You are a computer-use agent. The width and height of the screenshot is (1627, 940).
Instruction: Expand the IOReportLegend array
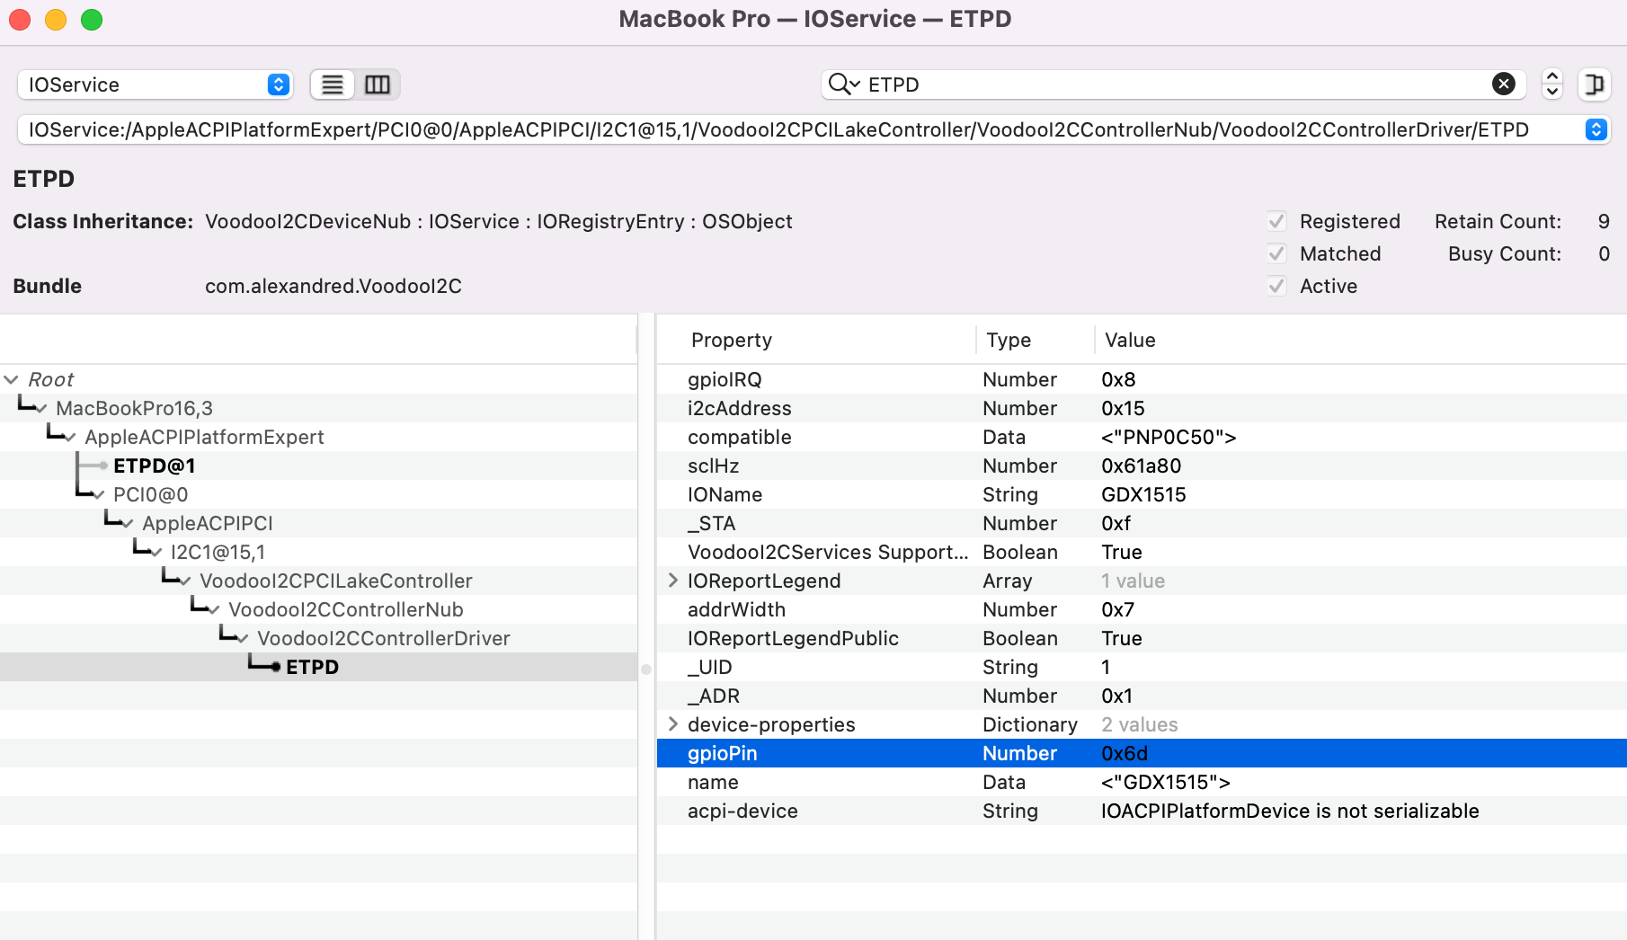(x=672, y=581)
